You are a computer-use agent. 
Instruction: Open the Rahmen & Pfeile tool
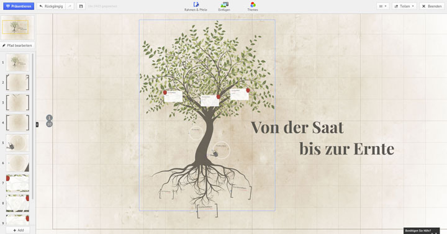[196, 6]
